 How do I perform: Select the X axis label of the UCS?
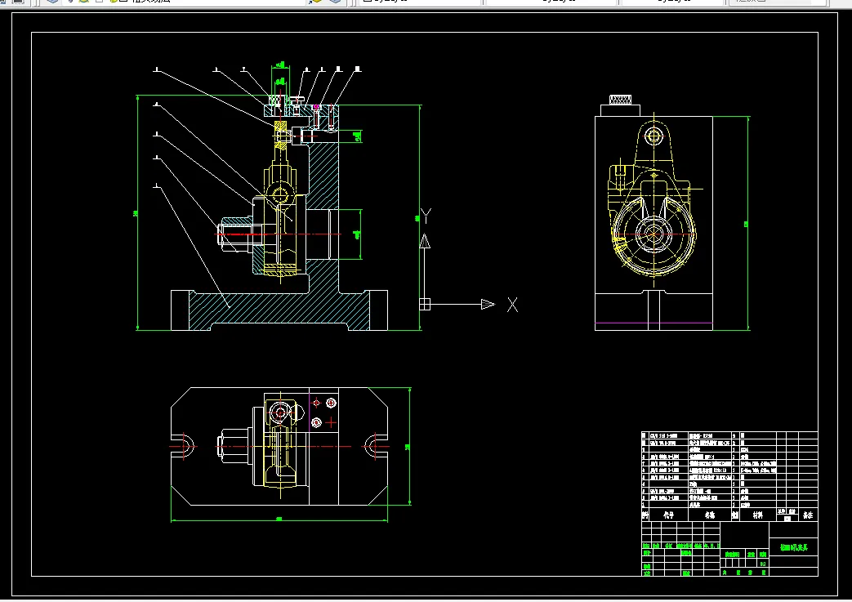(512, 305)
